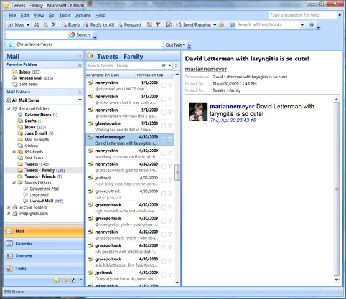Toggle category box on mariannemeyer tweet
The height and width of the screenshot is (299, 346).
(163, 140)
